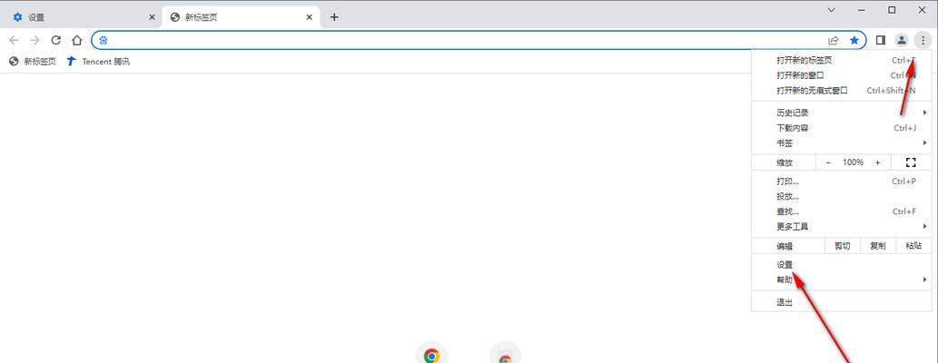Click the 复制 button in edit row

pyautogui.click(x=878, y=246)
